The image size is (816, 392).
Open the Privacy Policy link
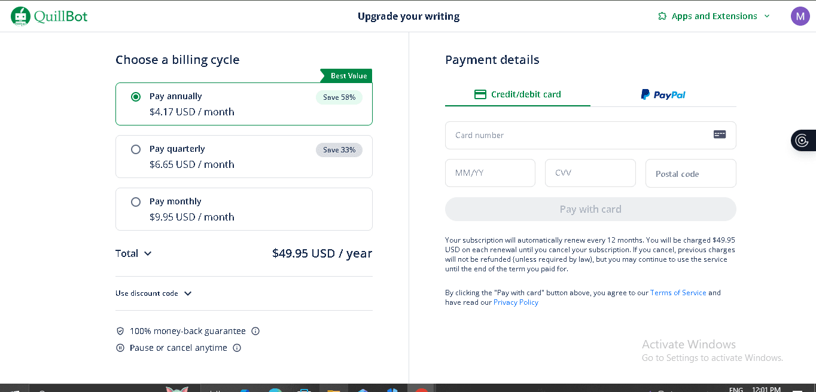point(516,302)
